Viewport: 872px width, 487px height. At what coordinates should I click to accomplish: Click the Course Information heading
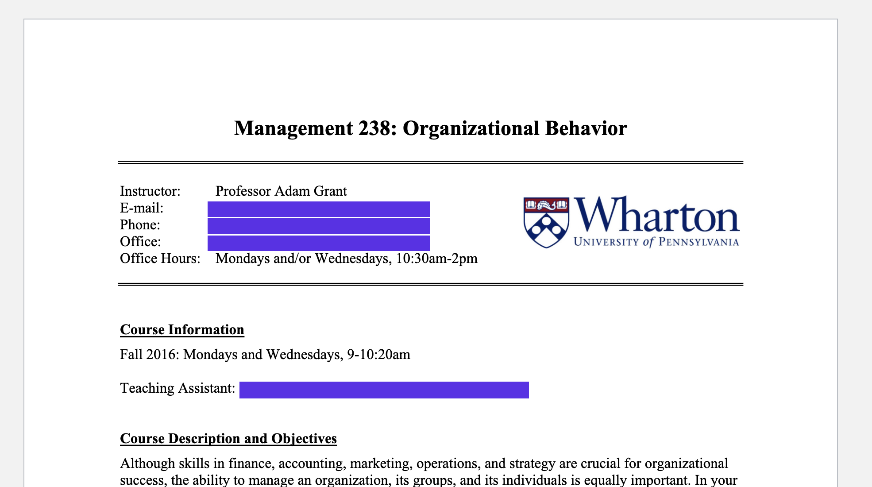182,329
